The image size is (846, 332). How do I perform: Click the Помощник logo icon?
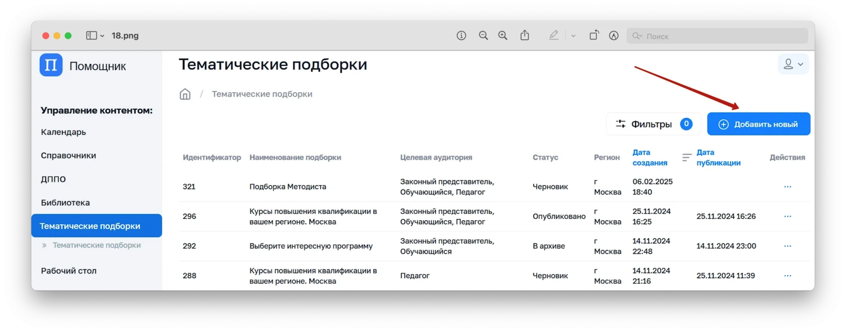[x=51, y=65]
